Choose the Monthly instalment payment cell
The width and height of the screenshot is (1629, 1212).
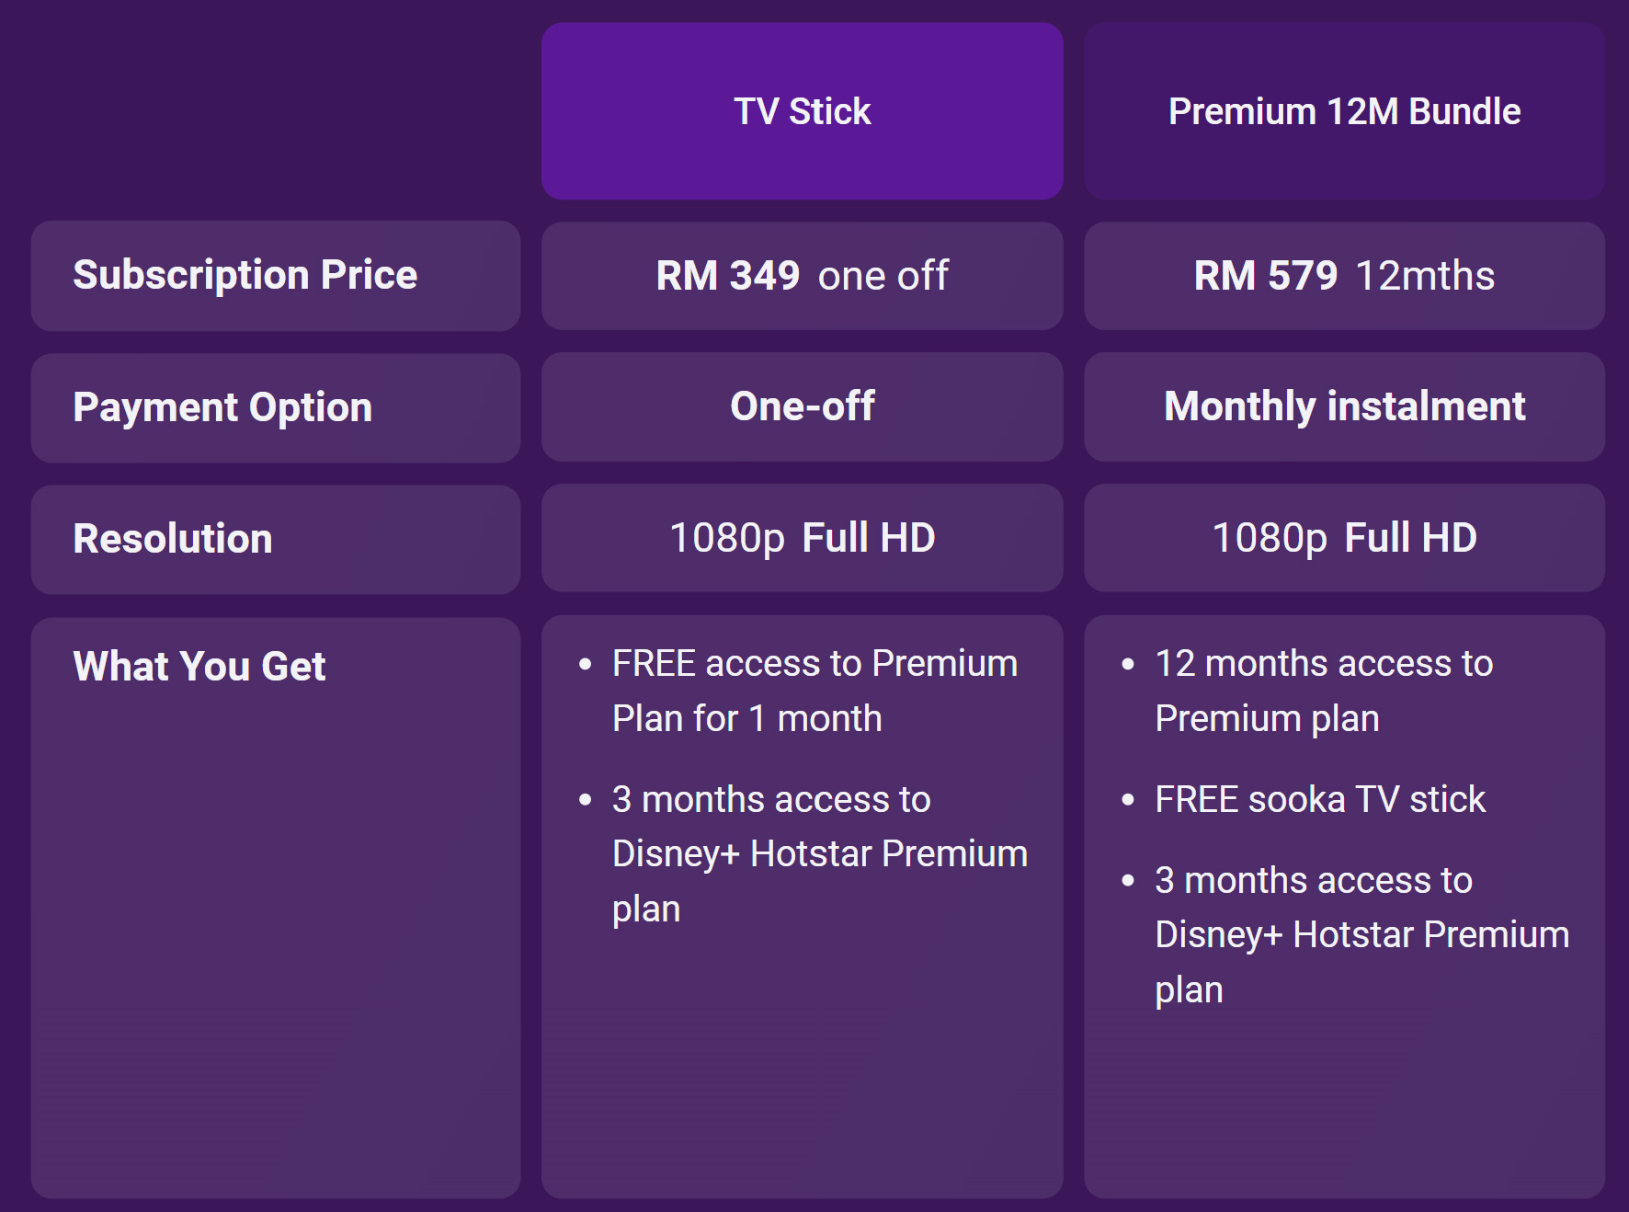pos(1344,406)
